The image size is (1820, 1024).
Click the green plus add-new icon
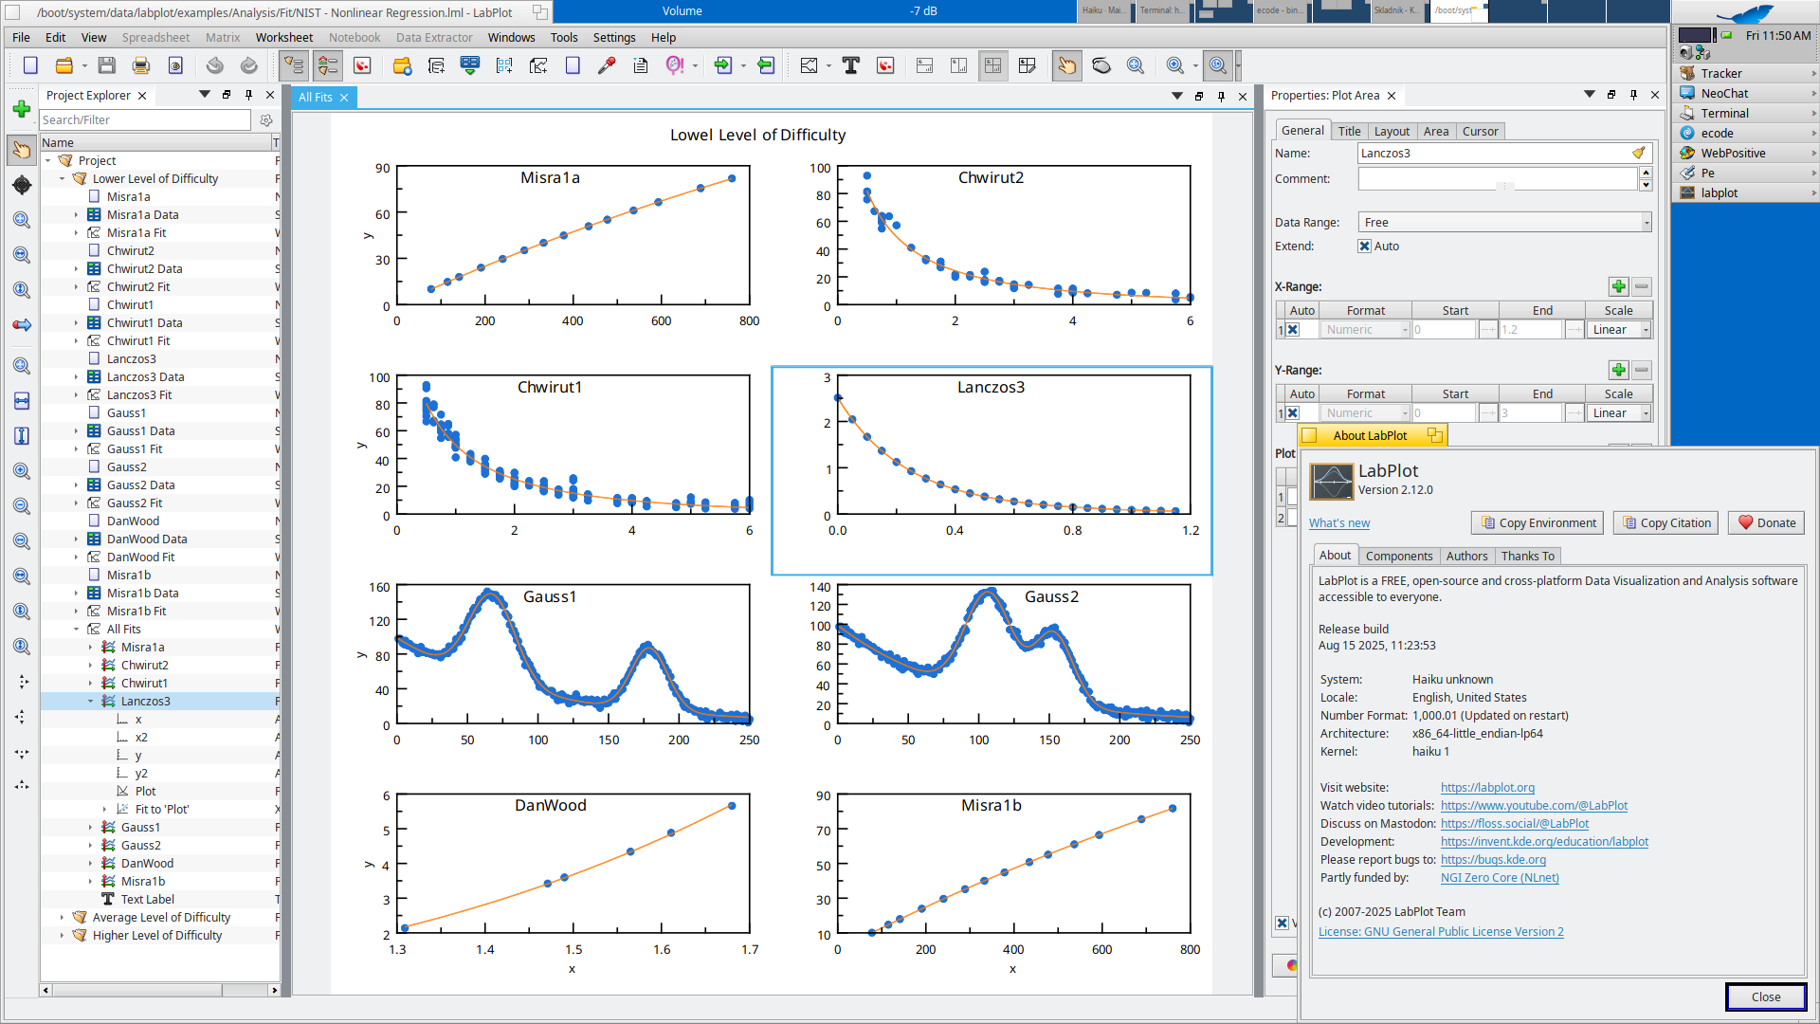(x=22, y=109)
